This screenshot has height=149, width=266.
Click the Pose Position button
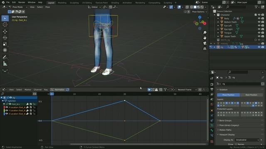click(228, 95)
